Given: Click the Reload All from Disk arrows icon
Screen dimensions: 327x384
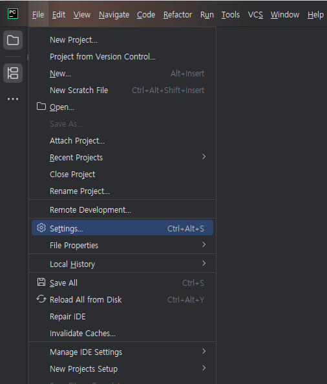Looking at the screenshot, I should click(41, 299).
